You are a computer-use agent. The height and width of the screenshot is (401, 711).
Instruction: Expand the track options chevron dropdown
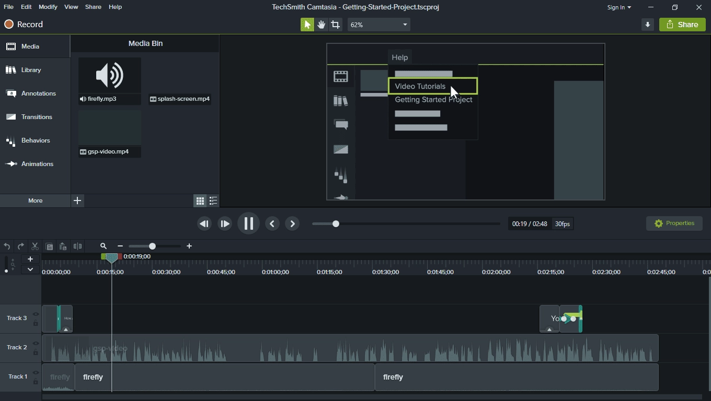[30, 269]
